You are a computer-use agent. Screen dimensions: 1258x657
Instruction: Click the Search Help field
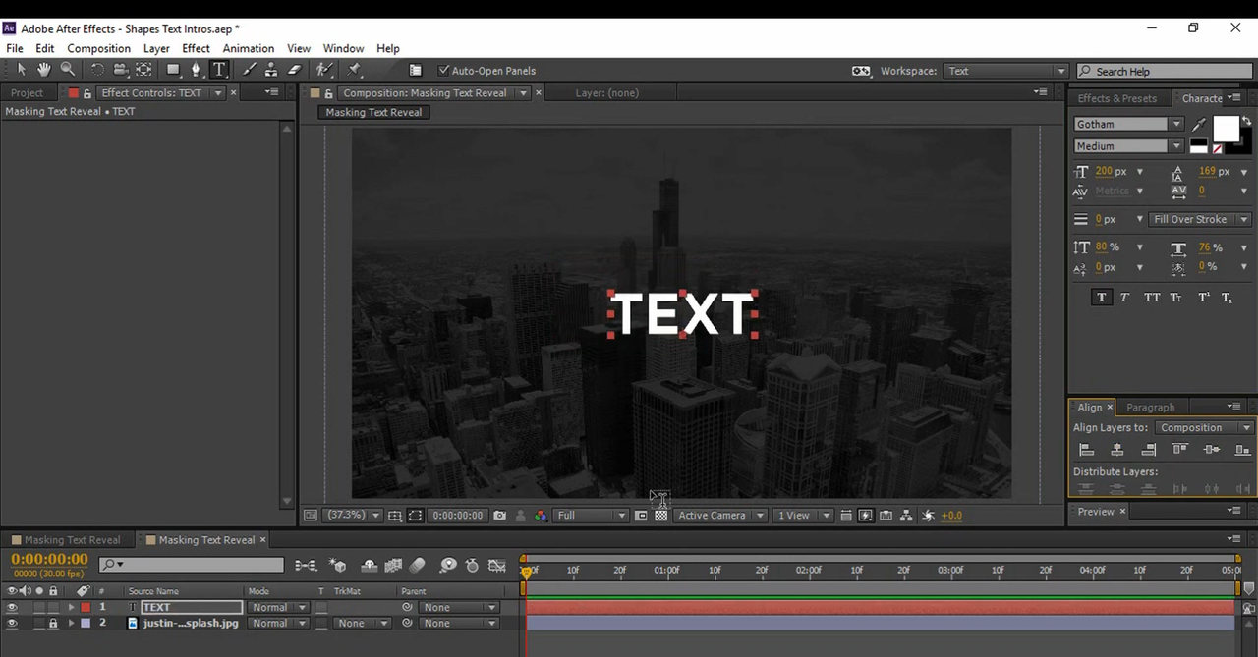[1166, 71]
